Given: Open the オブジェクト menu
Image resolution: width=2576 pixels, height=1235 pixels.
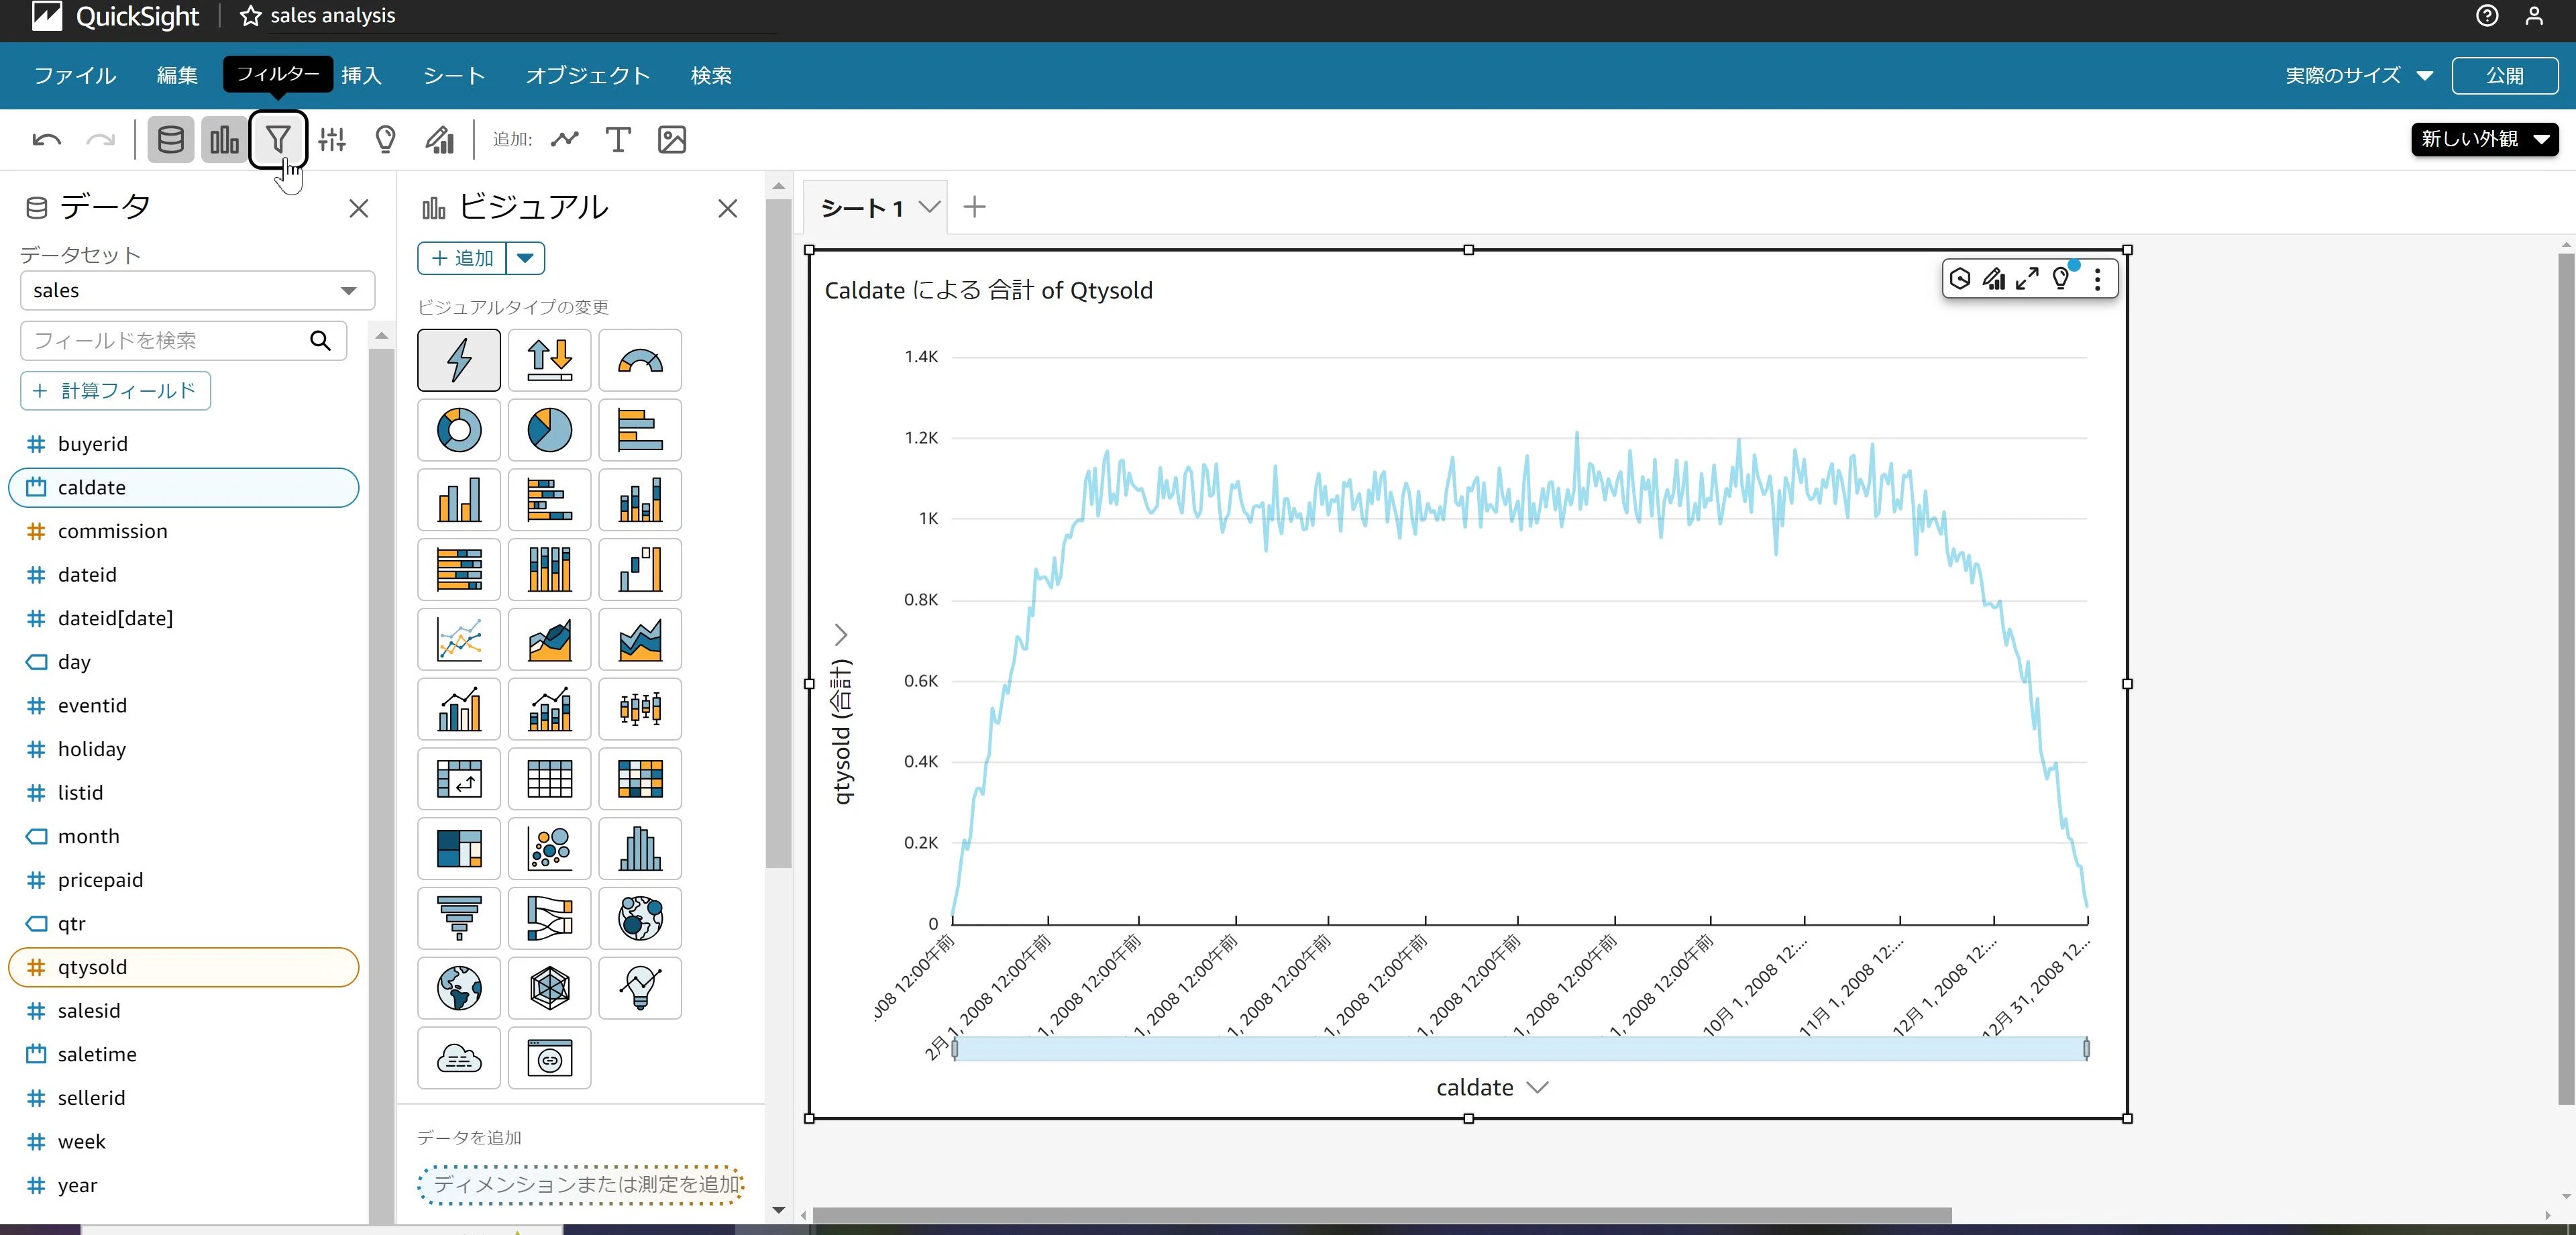Looking at the screenshot, I should click(x=588, y=76).
